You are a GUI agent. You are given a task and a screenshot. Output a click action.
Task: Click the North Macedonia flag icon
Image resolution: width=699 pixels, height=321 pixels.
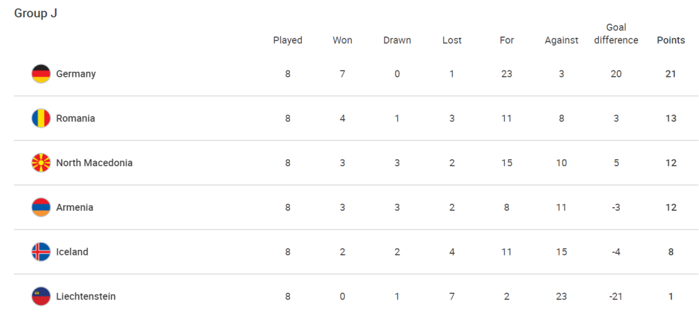41,163
